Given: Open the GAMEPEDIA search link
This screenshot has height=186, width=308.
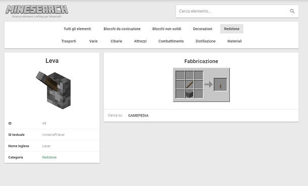Looking at the screenshot, I should [x=138, y=116].
